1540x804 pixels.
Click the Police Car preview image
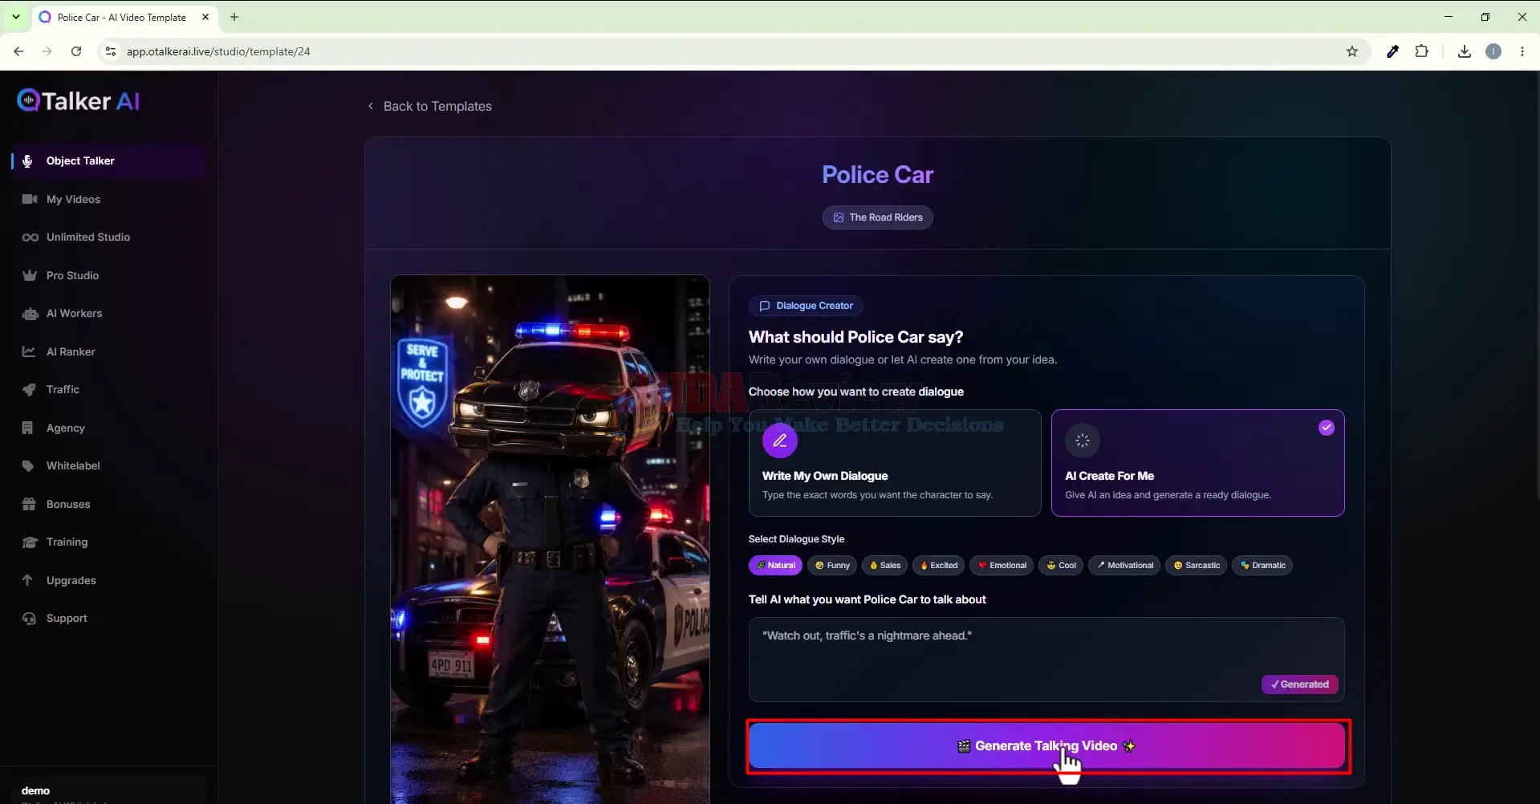550,539
